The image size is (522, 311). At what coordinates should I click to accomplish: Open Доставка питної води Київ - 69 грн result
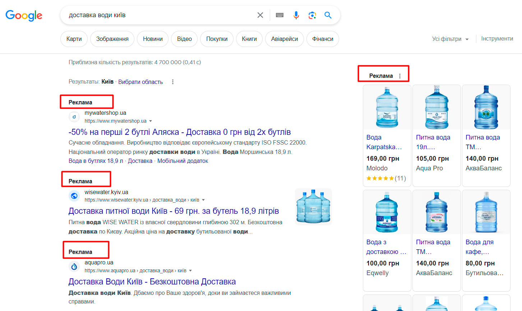174,211
